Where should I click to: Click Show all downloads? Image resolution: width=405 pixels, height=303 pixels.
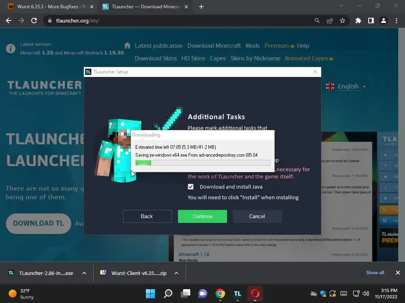375,272
